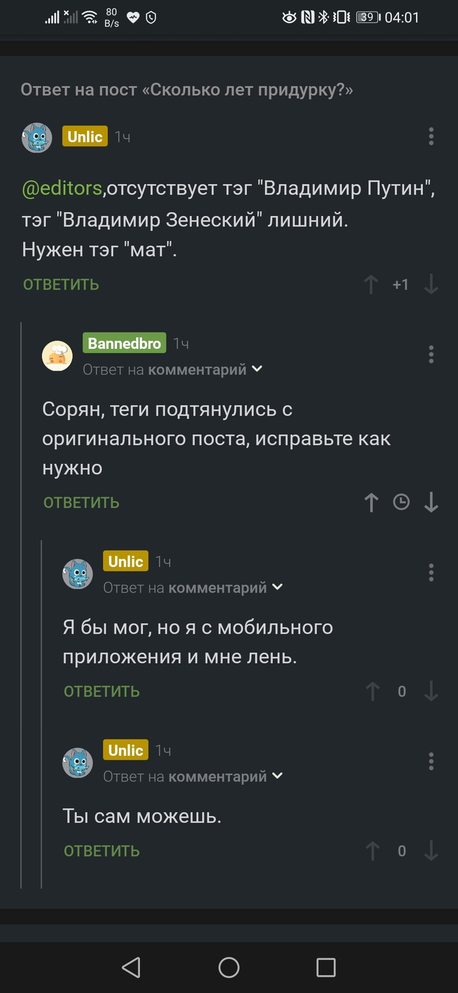Open the "Сколько лет придурку?" post reply header
The width and height of the screenshot is (458, 993).
coord(186,90)
